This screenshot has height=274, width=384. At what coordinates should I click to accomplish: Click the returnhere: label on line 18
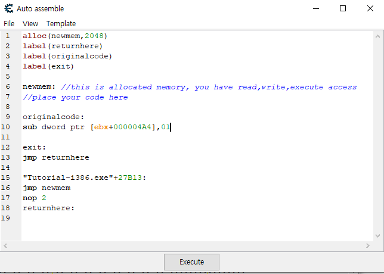pyautogui.click(x=48, y=208)
